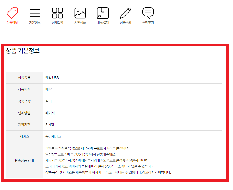
Task: Click the 메탈 USB value cell
Action: (x=52, y=78)
